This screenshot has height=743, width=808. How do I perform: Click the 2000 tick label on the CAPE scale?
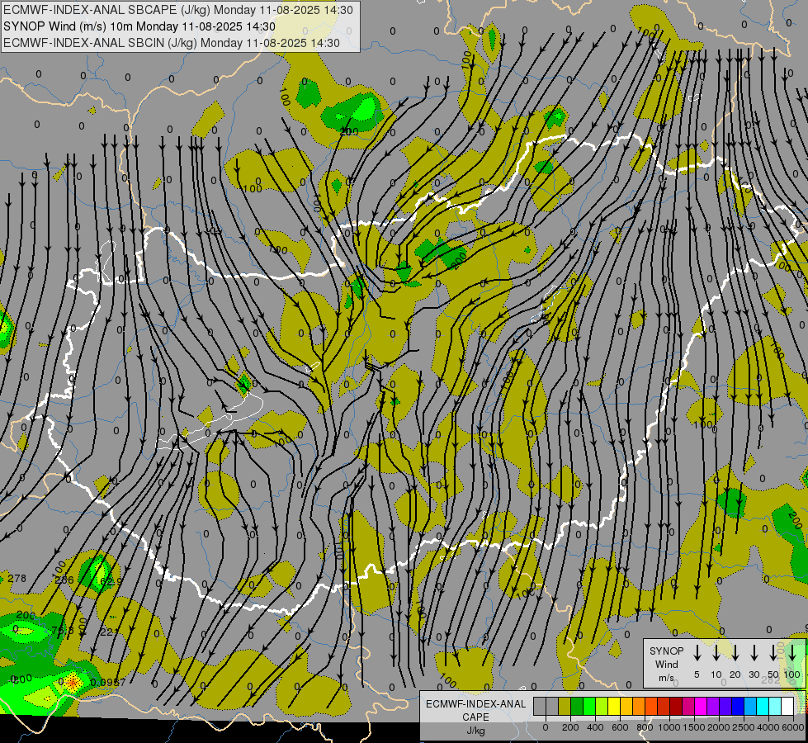[718, 727]
